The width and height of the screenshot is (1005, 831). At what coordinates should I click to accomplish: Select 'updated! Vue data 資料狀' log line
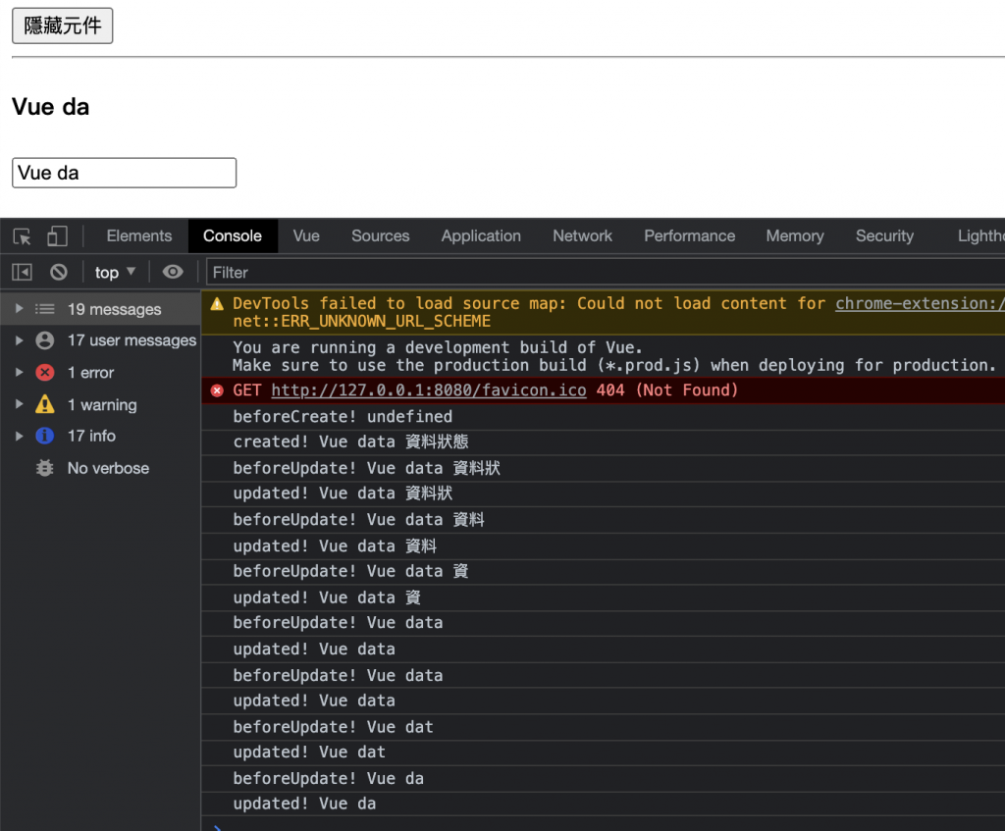pos(604,493)
